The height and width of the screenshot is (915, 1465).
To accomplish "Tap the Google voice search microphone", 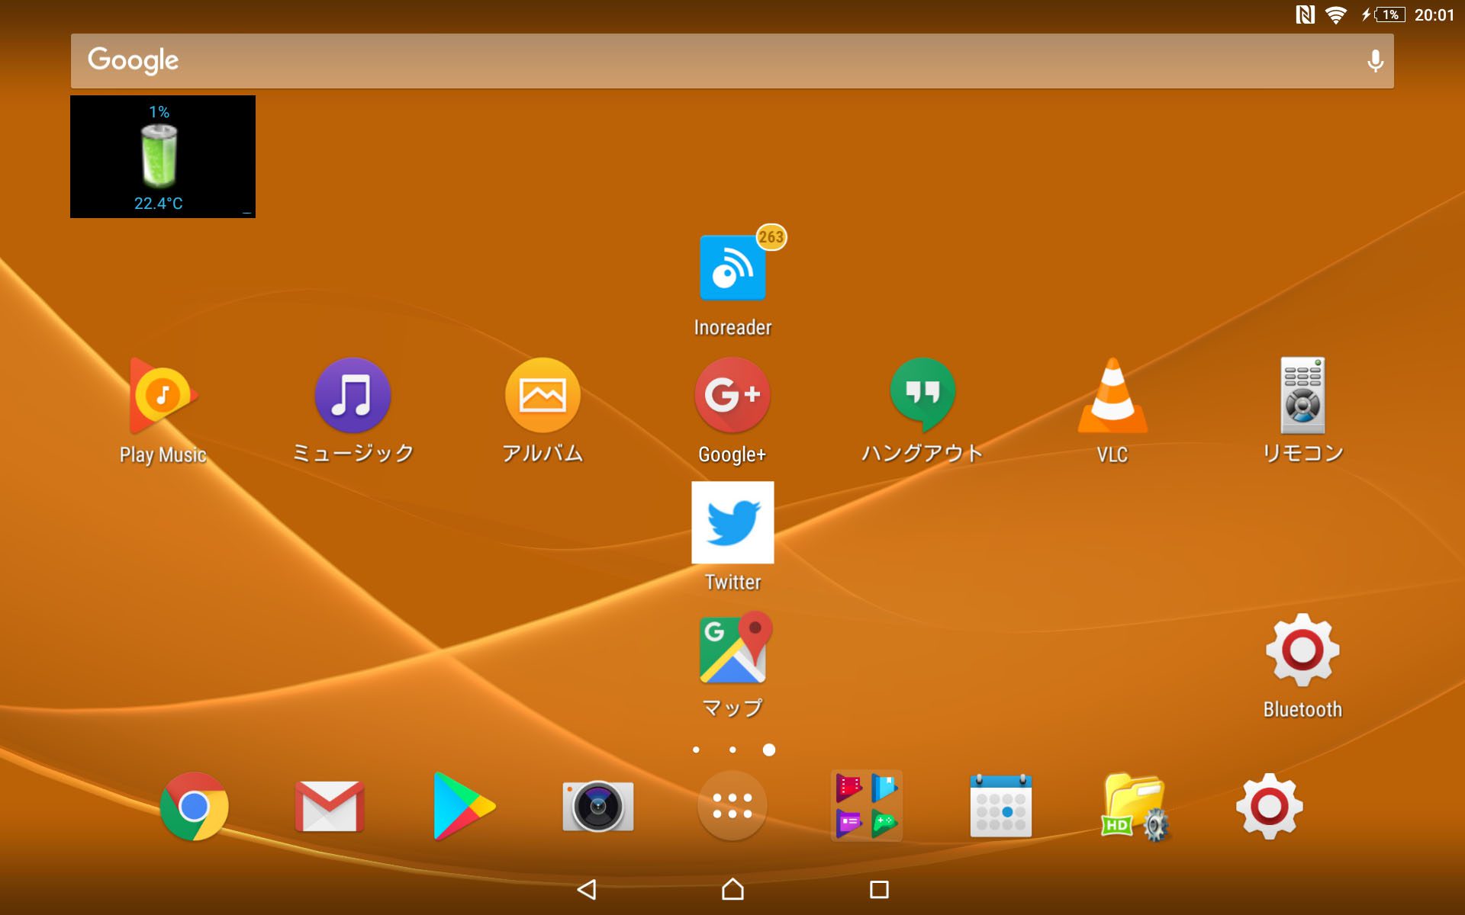I will click(x=1375, y=61).
